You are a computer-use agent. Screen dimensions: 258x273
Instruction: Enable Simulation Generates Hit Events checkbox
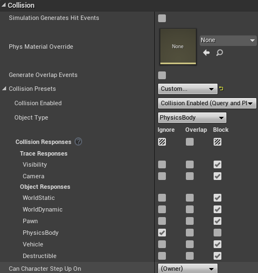click(x=162, y=18)
